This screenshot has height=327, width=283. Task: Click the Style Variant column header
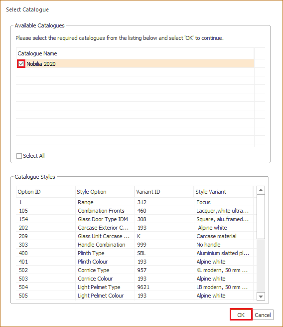pyautogui.click(x=224, y=192)
